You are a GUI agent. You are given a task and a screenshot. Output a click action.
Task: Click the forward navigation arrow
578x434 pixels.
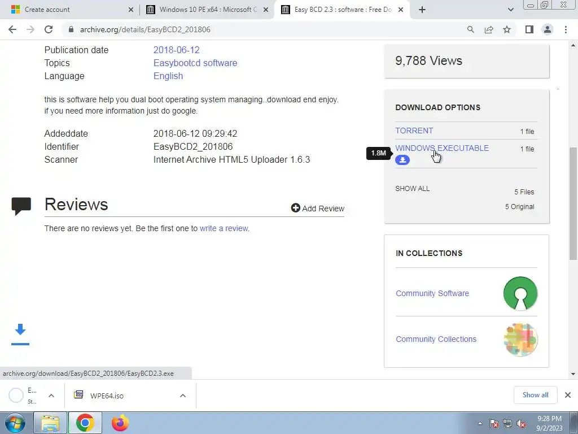[x=30, y=29]
